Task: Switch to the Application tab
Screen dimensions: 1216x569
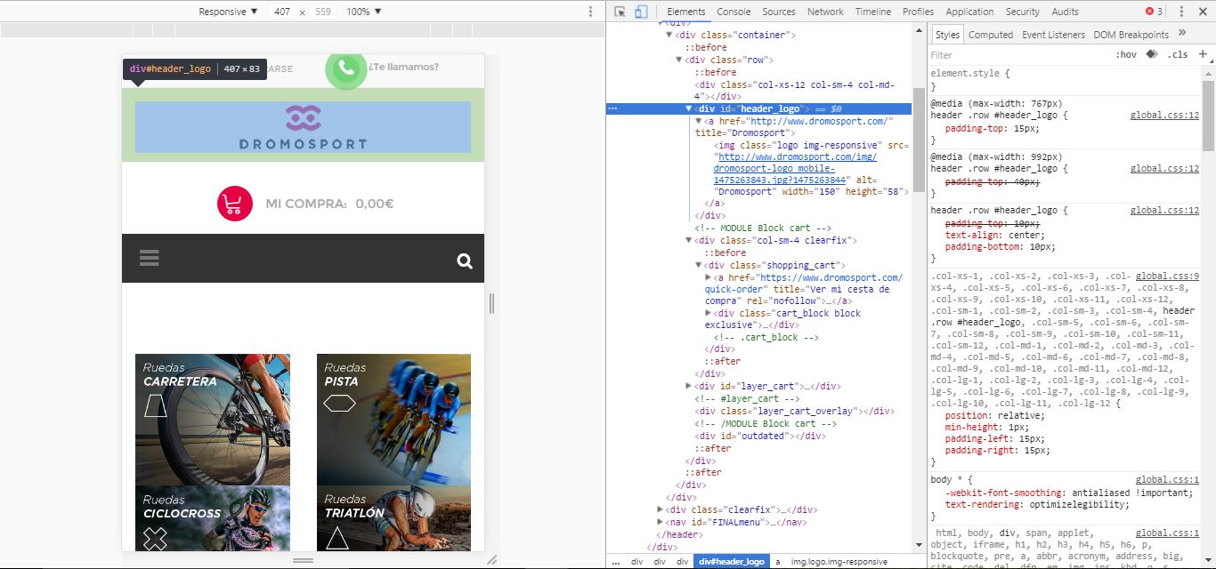Action: pyautogui.click(x=969, y=12)
